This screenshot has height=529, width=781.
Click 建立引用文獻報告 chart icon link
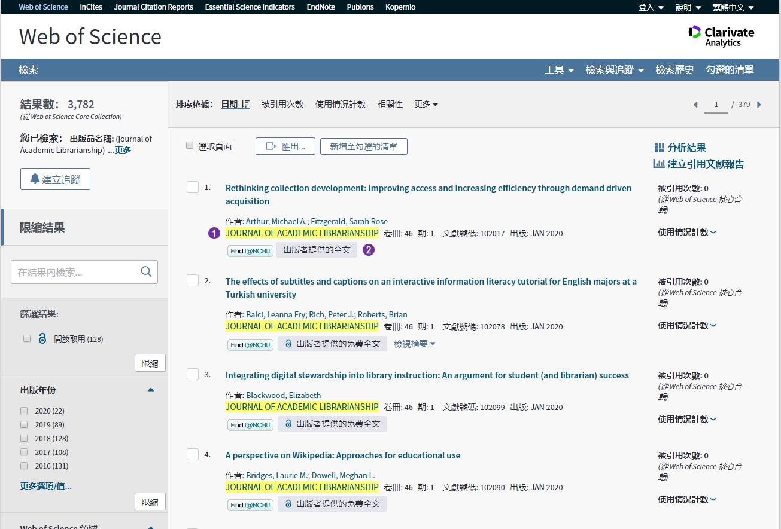698,164
